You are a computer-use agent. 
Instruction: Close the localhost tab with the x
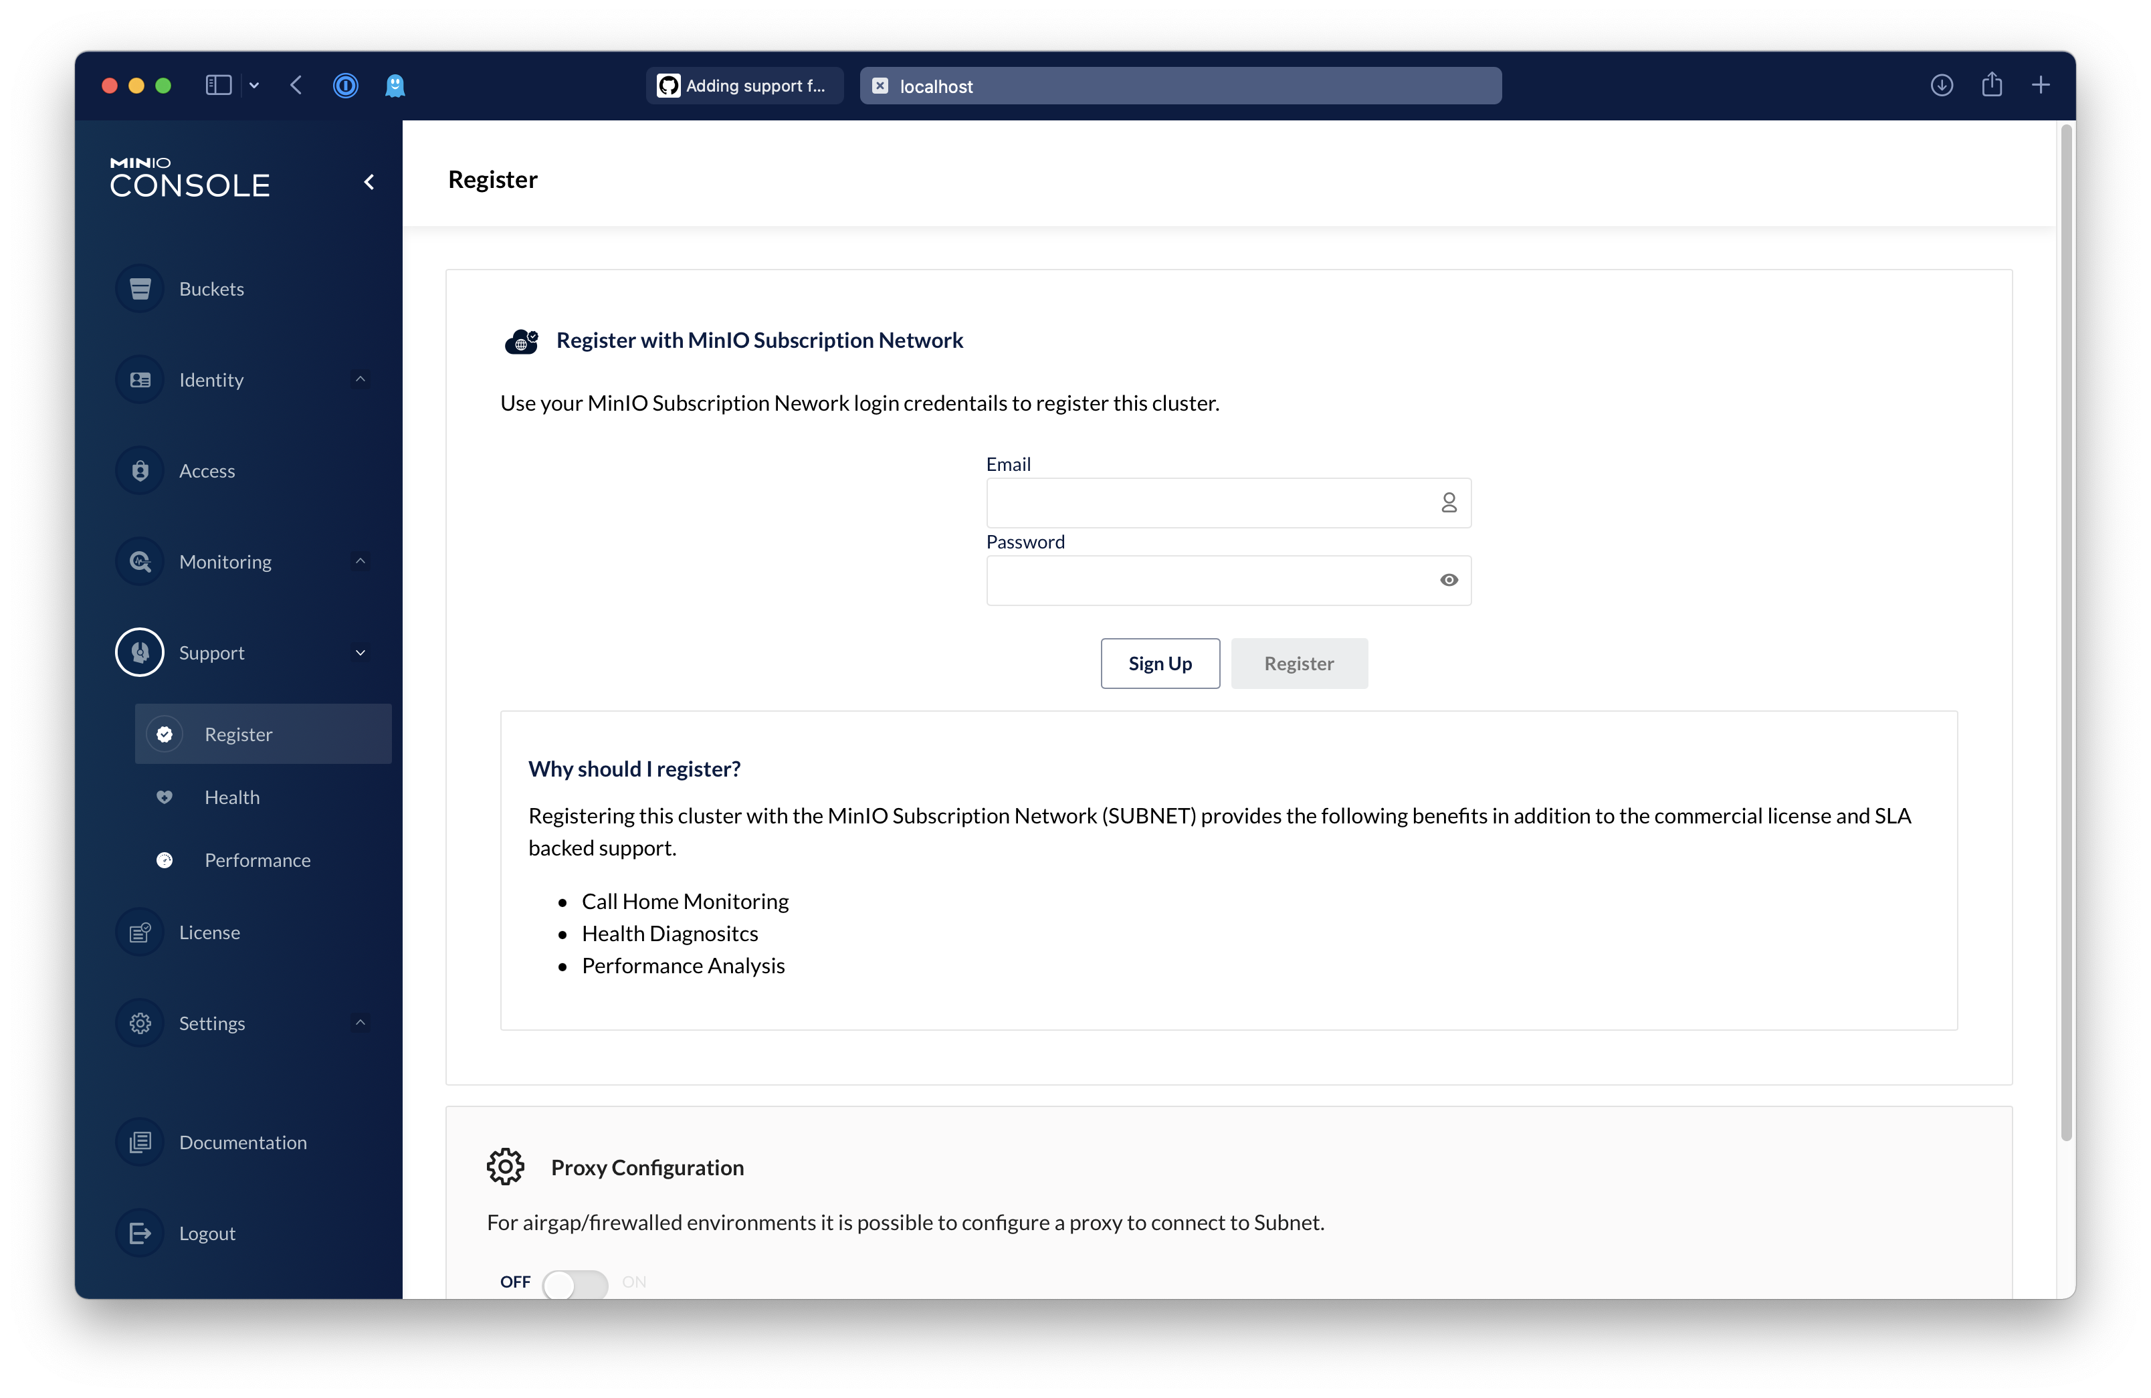click(x=880, y=86)
